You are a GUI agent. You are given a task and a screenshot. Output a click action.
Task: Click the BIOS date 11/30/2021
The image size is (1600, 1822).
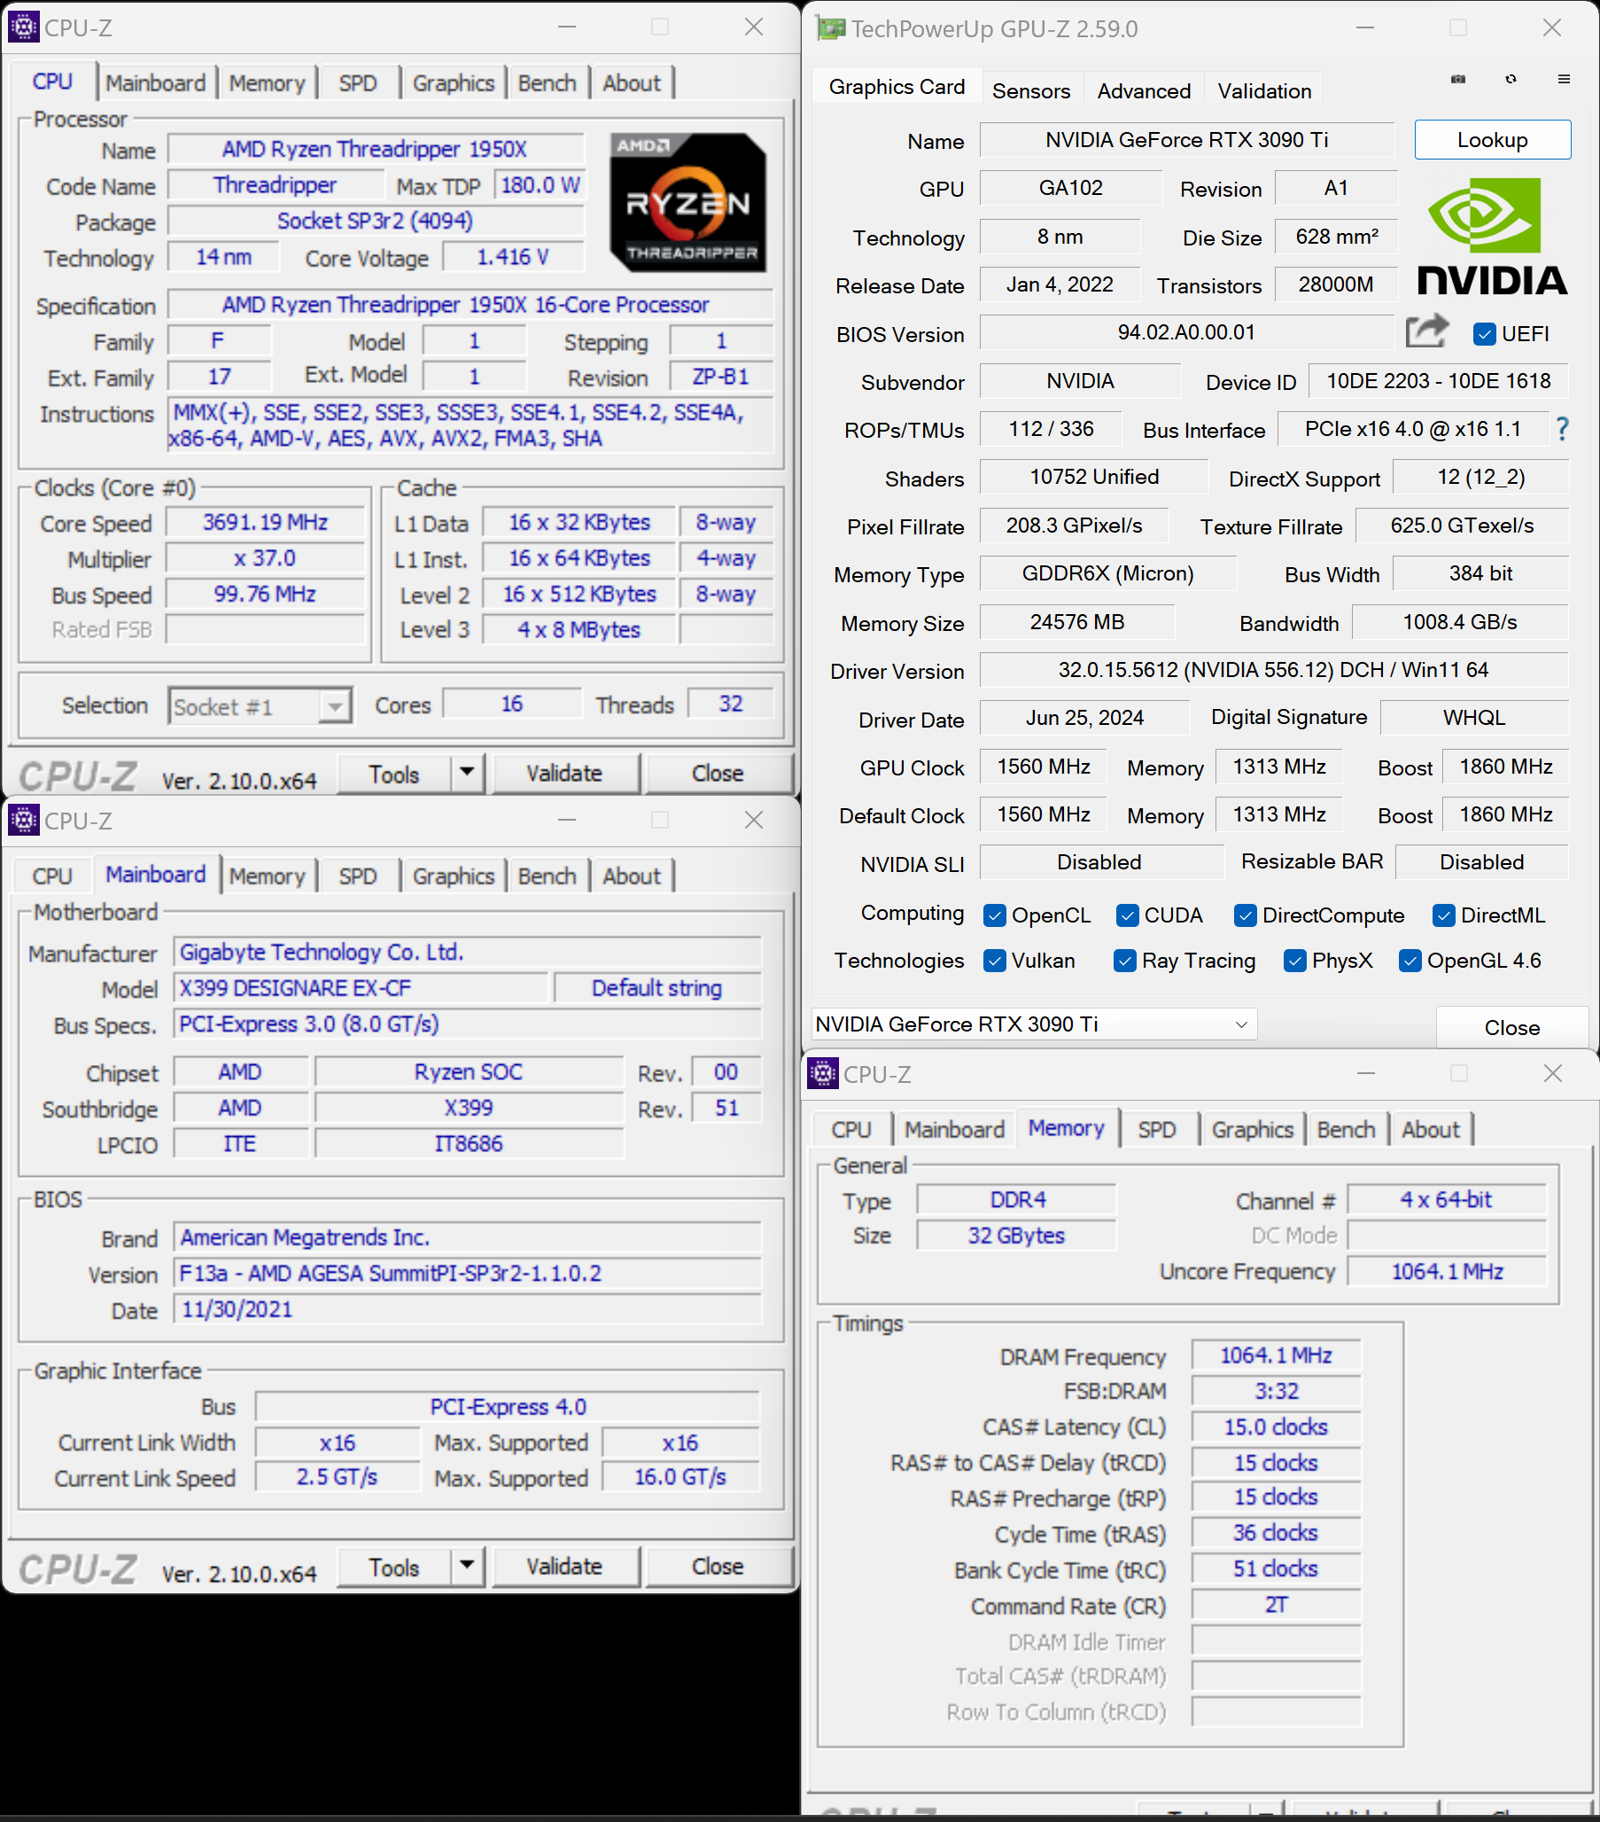click(x=467, y=1309)
